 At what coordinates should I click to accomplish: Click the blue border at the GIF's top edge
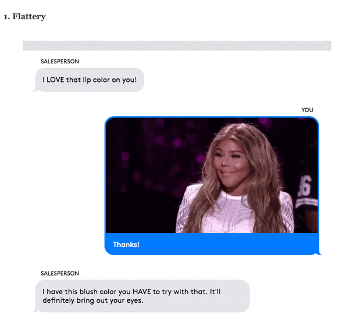click(x=212, y=117)
